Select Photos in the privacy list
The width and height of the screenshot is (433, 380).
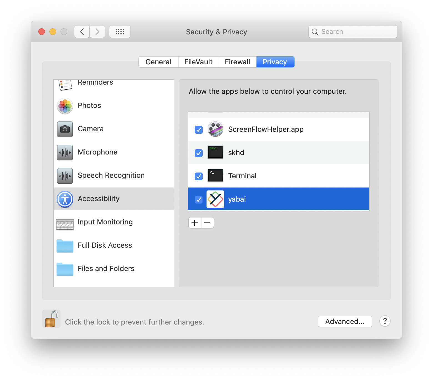[x=114, y=106]
